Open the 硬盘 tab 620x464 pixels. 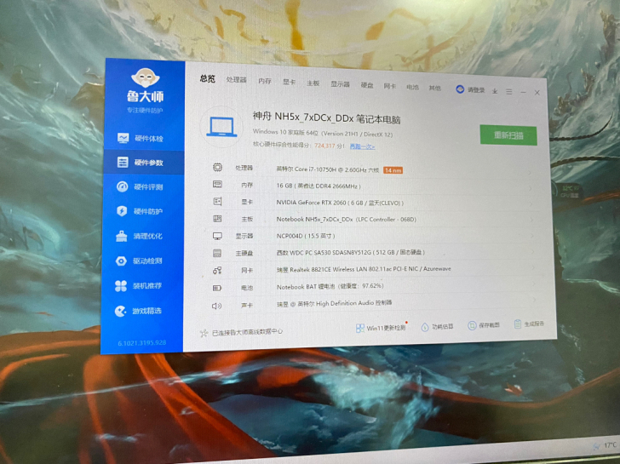tap(367, 85)
